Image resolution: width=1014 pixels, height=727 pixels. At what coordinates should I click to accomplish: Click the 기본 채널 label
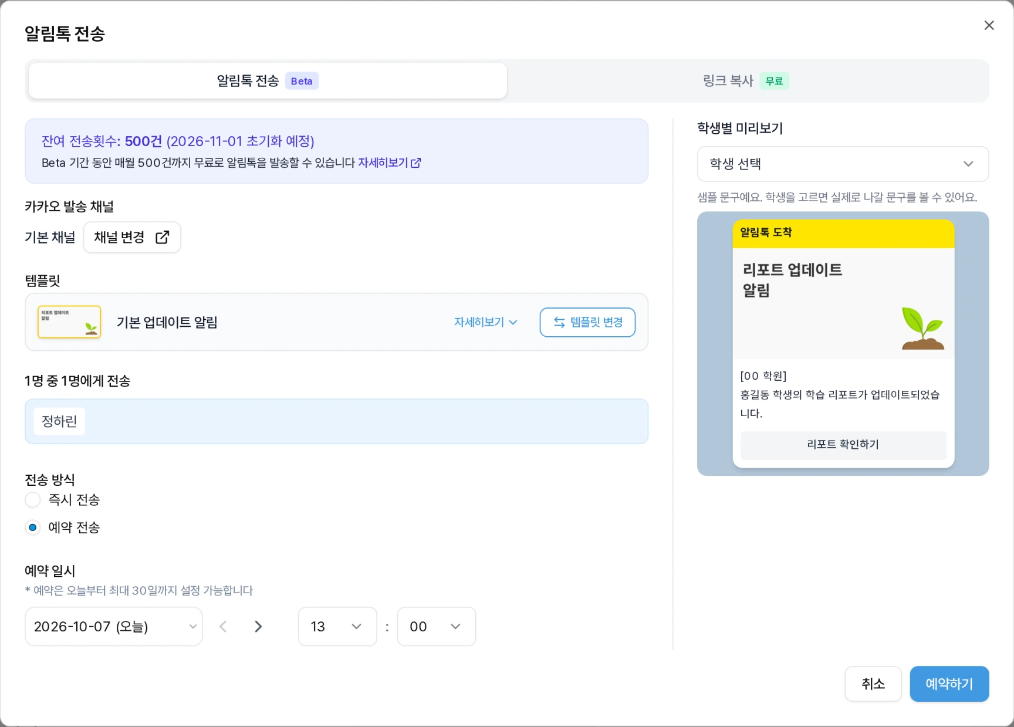tap(50, 237)
